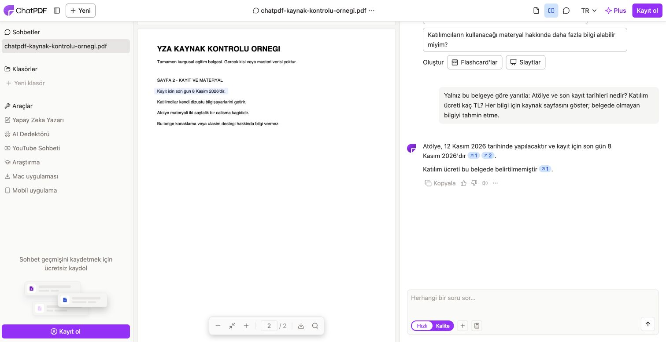
Task: Open PDF search with the magnifier icon
Action: 315,326
